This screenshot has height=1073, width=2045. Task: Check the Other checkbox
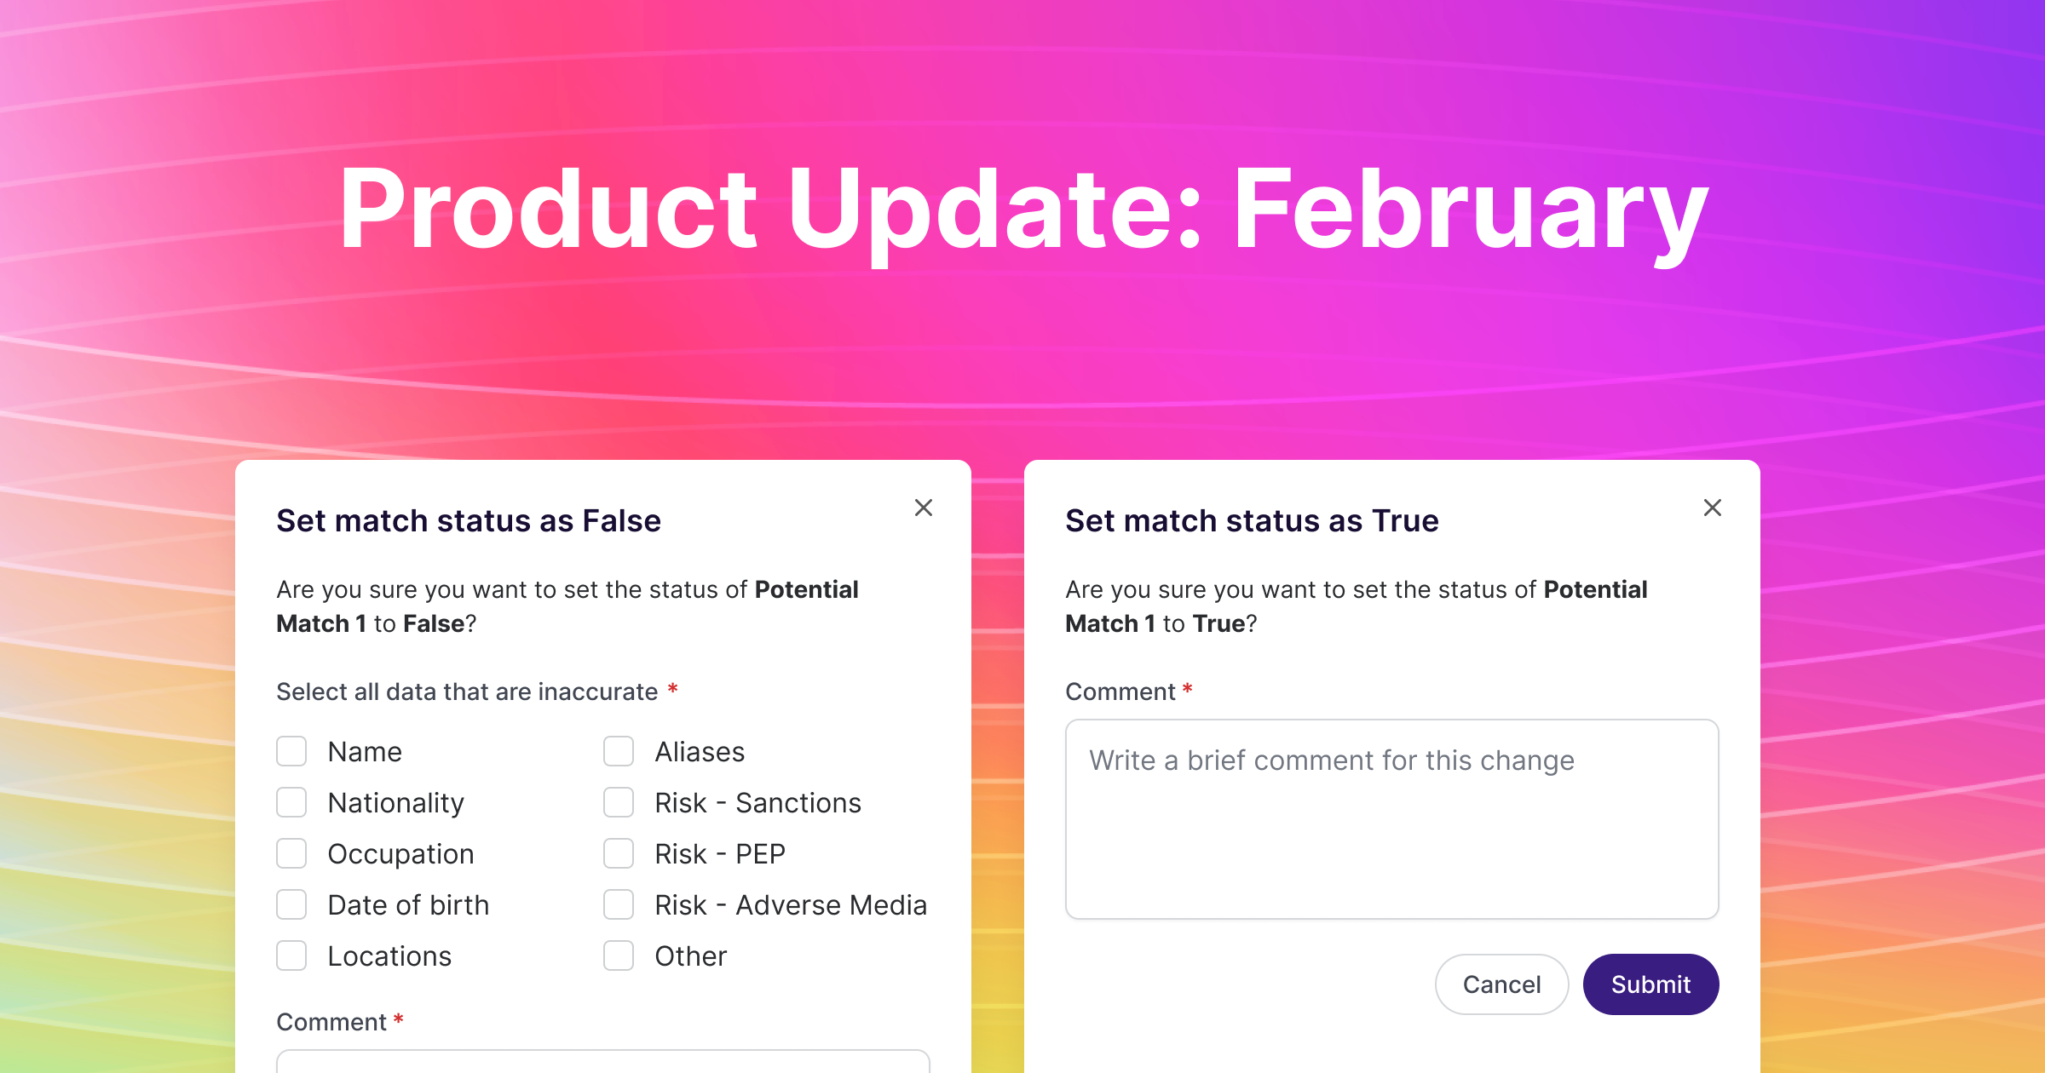[x=619, y=955]
